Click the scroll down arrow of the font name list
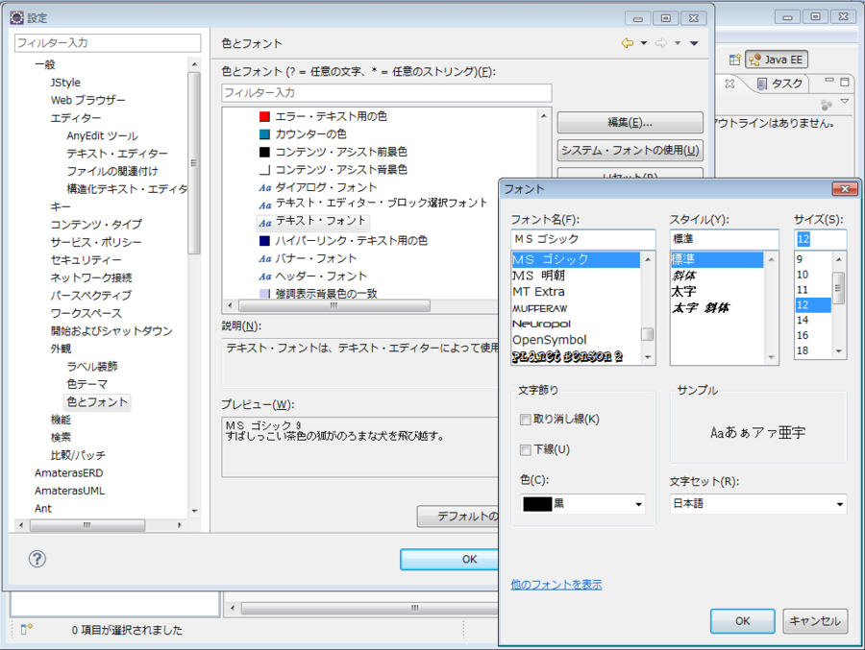Viewport: 865px width, 650px height. (x=648, y=357)
